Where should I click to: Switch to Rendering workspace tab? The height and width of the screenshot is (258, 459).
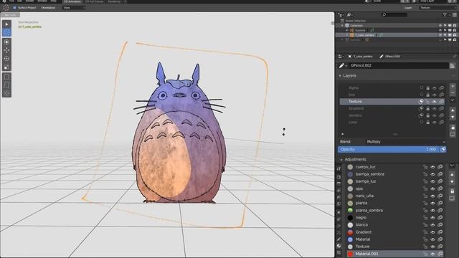tap(114, 1)
